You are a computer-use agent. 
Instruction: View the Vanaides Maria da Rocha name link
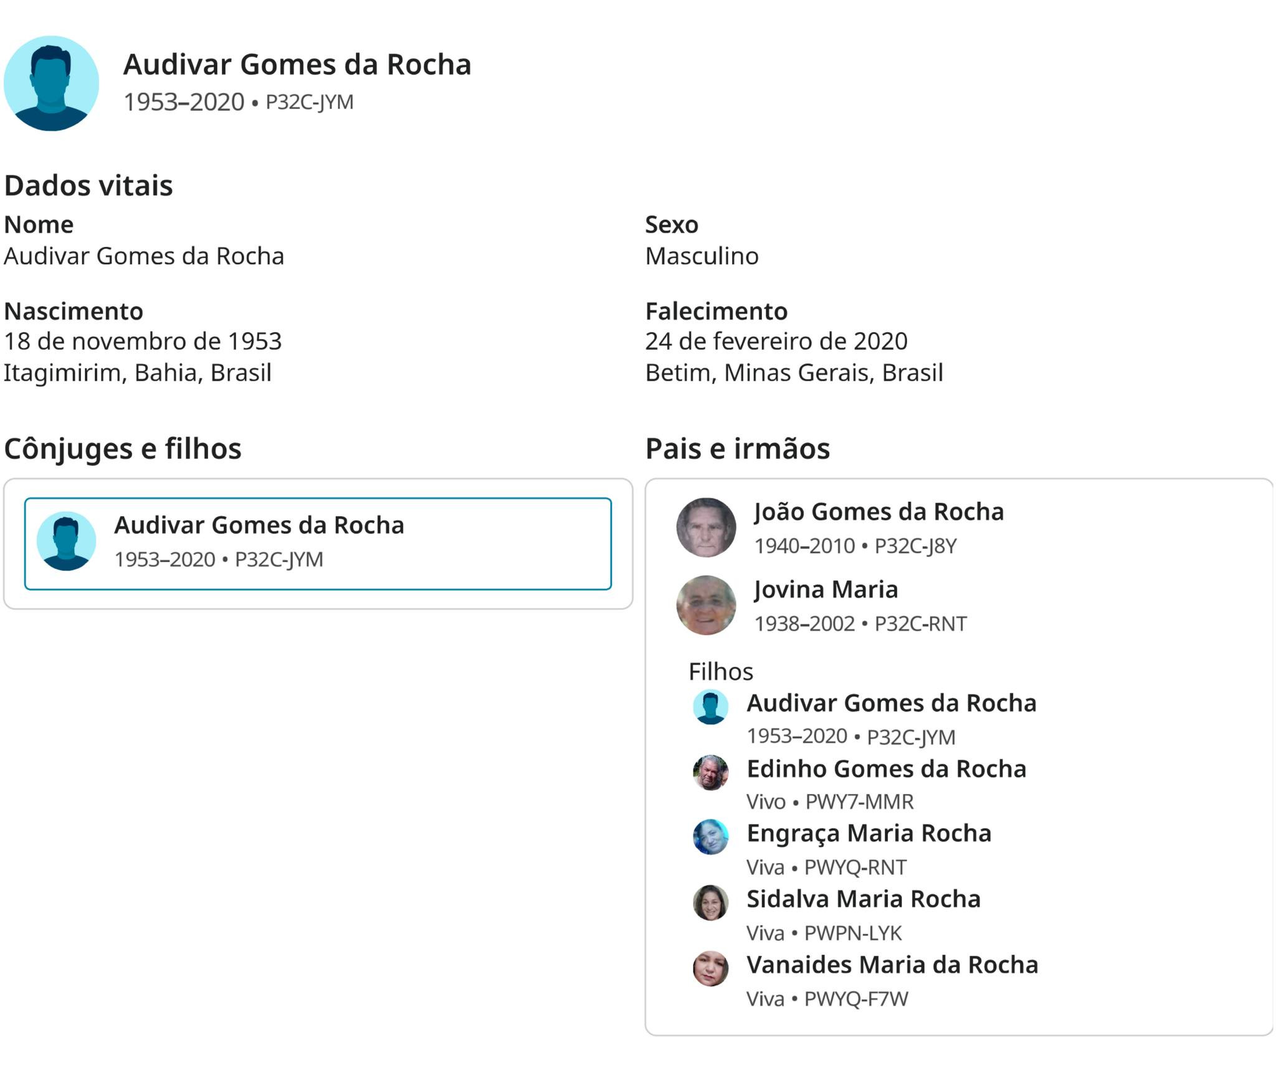tap(892, 965)
